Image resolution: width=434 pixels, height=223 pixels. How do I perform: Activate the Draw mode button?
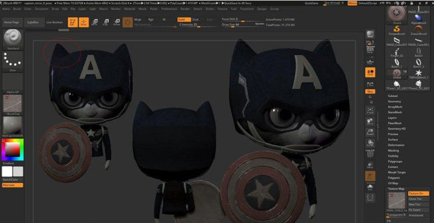pyautogui.click(x=84, y=22)
